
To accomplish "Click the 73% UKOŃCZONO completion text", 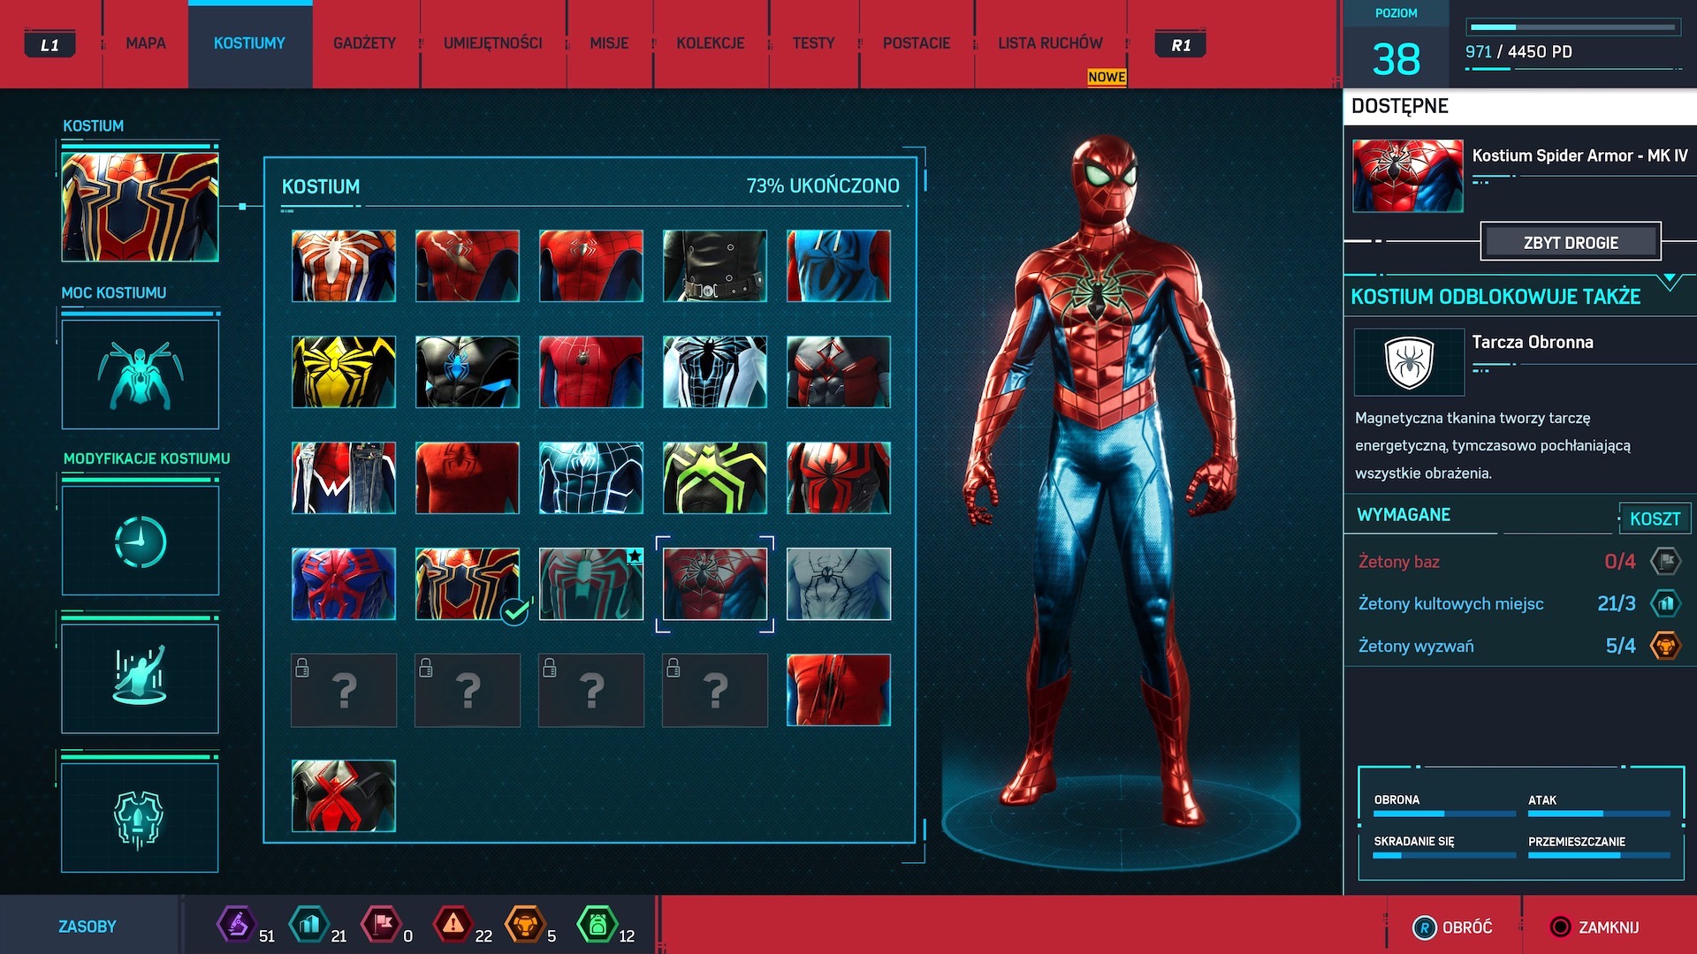I will tap(823, 185).
